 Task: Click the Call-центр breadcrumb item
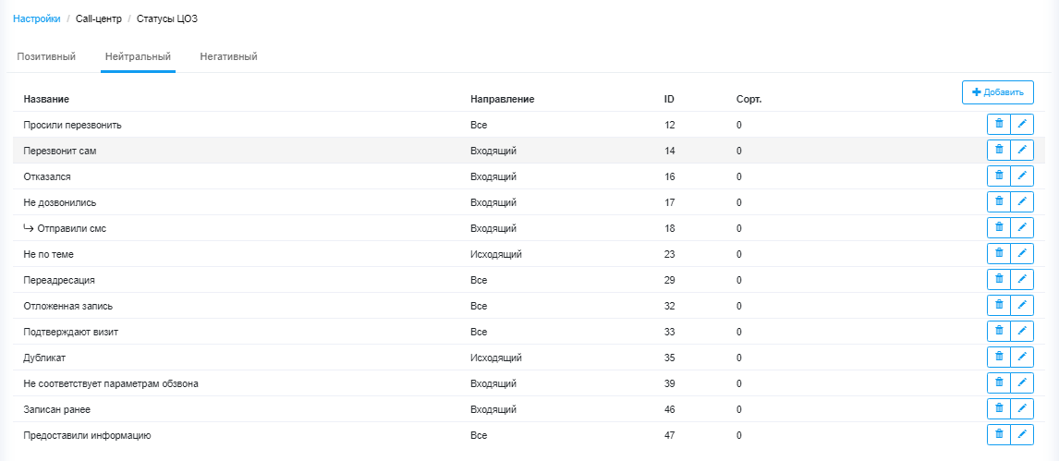click(x=99, y=18)
